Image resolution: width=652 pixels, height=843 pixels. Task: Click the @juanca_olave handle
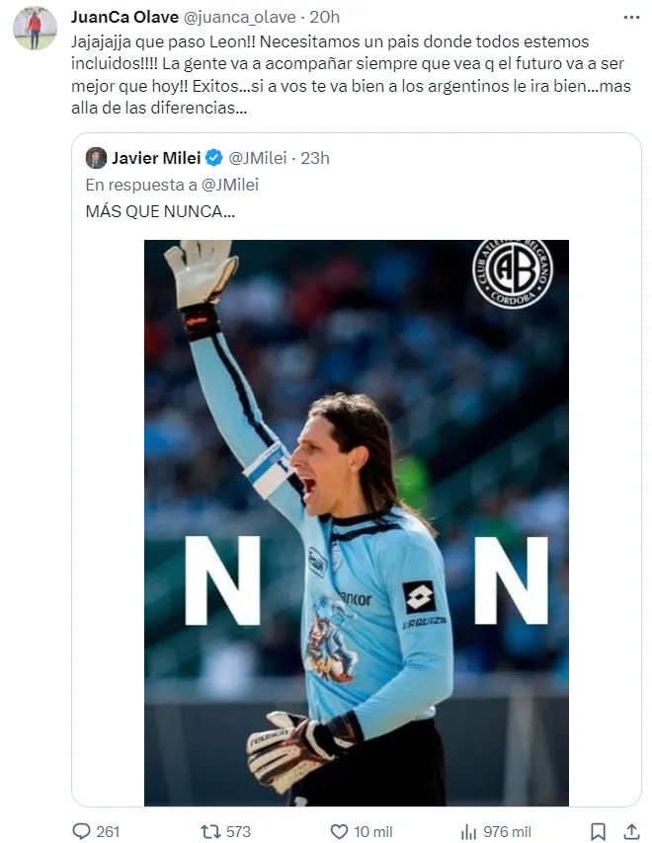coord(241,18)
